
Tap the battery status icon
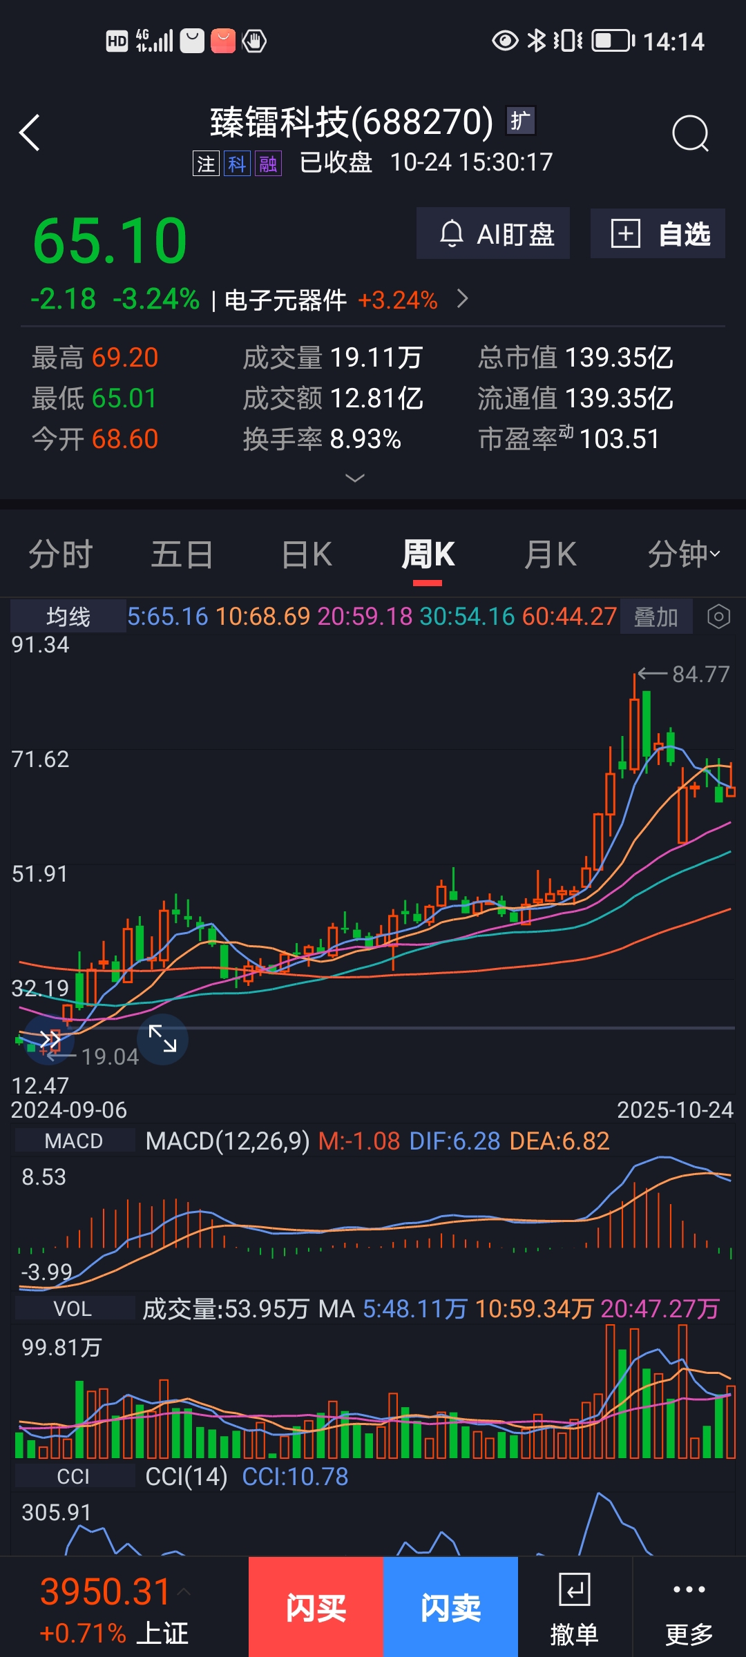pos(613,41)
